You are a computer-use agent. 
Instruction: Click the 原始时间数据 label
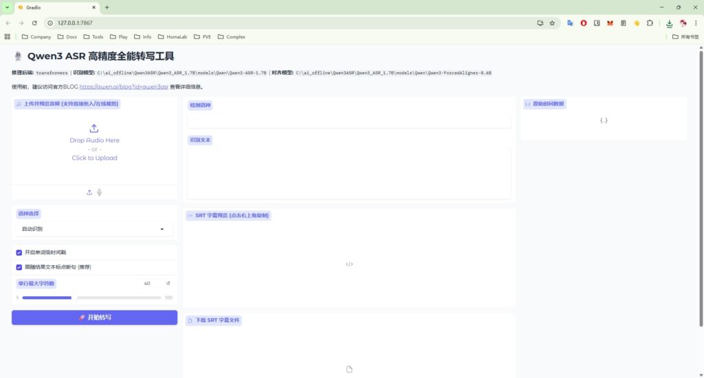click(544, 104)
